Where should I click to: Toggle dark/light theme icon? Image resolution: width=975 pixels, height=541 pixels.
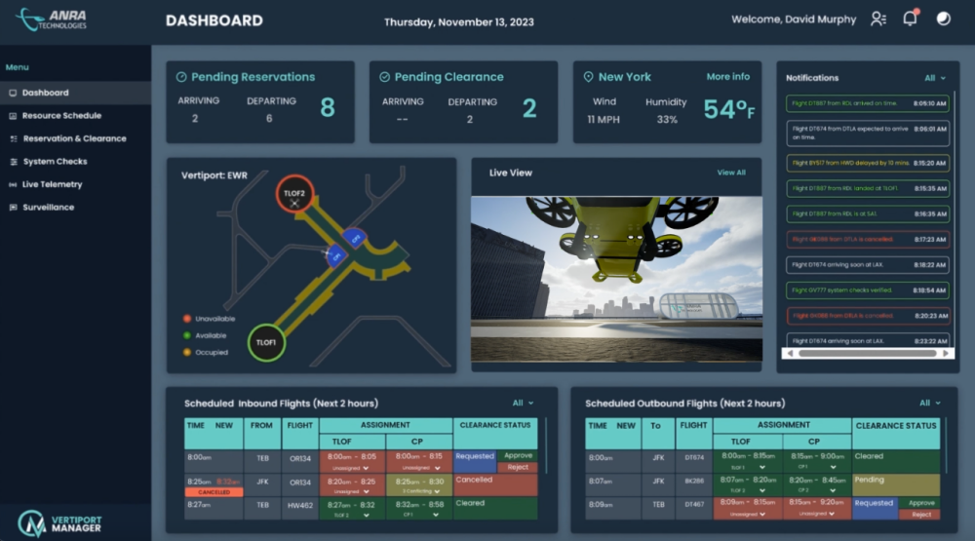(943, 19)
